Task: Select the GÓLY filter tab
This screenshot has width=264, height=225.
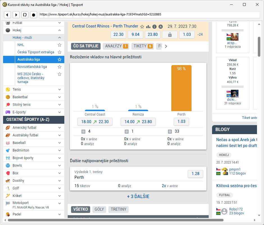Action: [99, 209]
